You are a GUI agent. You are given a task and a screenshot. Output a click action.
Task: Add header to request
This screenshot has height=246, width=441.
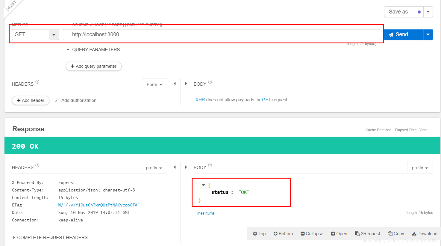(31, 100)
